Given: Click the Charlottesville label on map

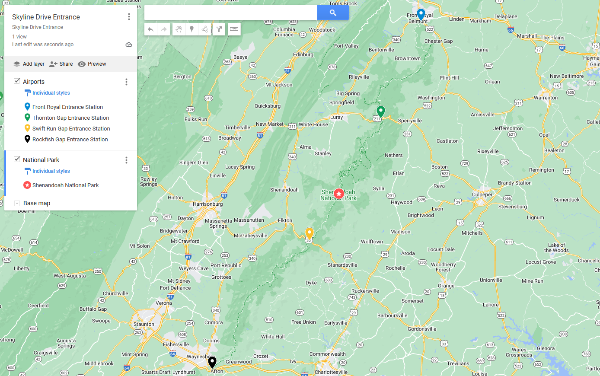Looking at the screenshot, I should 331,372.
